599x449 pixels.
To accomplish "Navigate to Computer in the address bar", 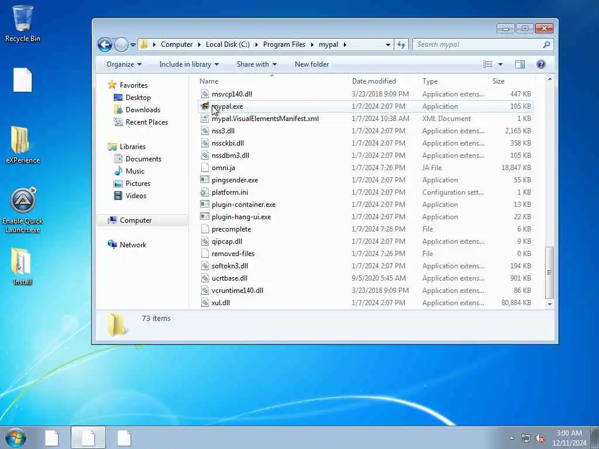I will [x=177, y=44].
